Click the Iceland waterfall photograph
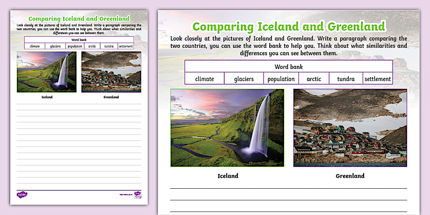The height and width of the screenshot is (215, 430). [227, 128]
